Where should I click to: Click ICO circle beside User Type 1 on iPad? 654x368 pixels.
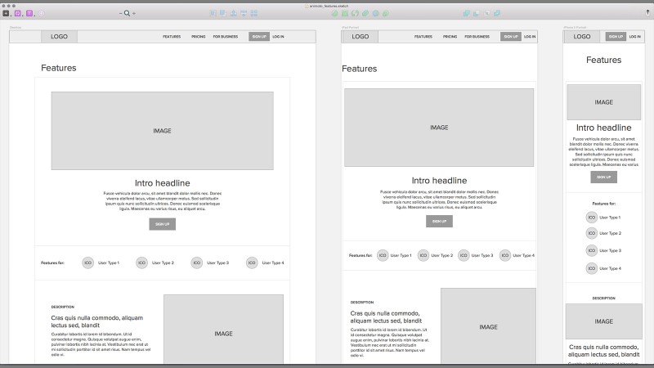tap(383, 255)
